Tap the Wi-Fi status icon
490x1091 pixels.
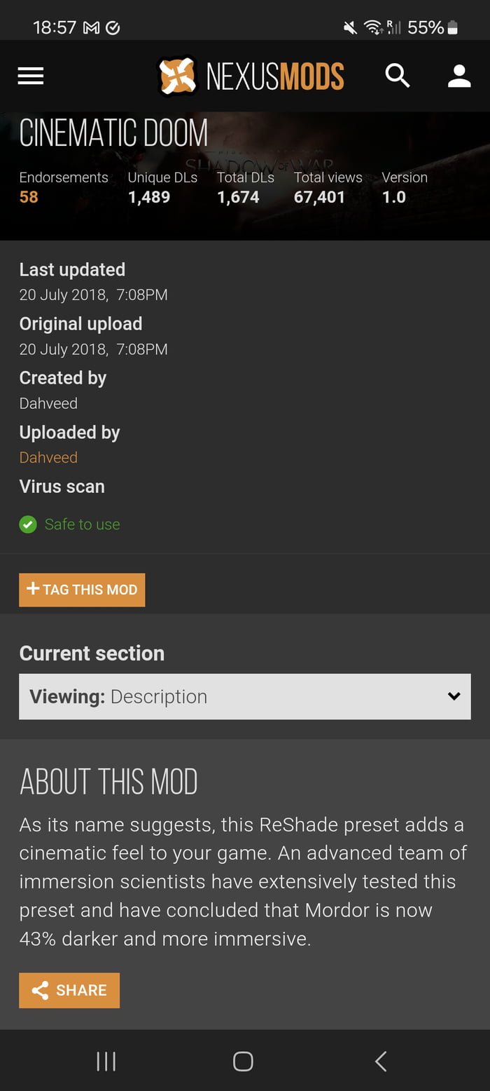[373, 27]
